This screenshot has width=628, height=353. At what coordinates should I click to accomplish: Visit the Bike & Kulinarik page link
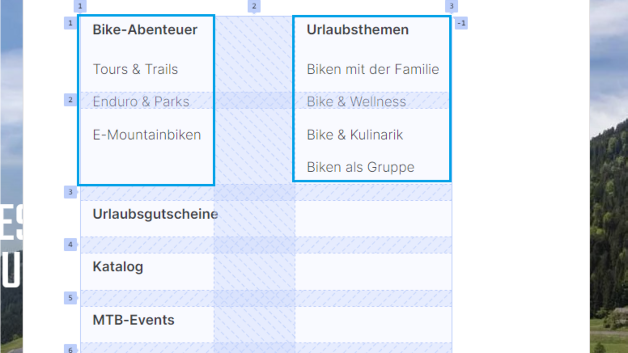pyautogui.click(x=355, y=135)
